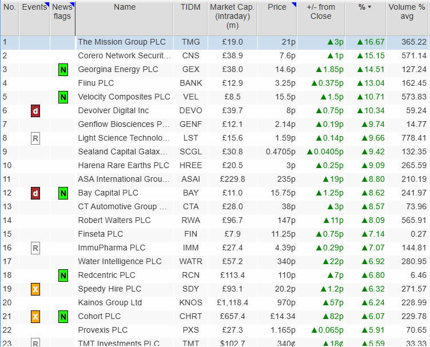Click the Market Cap. (intraday) column header
The height and width of the screenshot is (347, 430).
click(x=232, y=19)
